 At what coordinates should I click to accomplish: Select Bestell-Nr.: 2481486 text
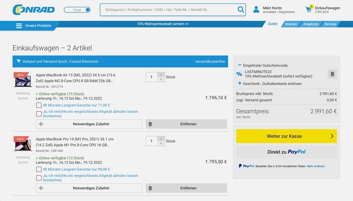click(49, 151)
